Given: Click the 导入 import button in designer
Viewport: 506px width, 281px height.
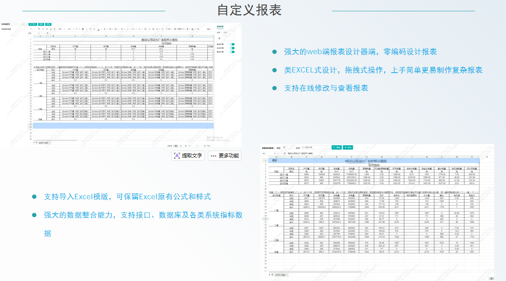Looking at the screenshot, I should [33, 24].
